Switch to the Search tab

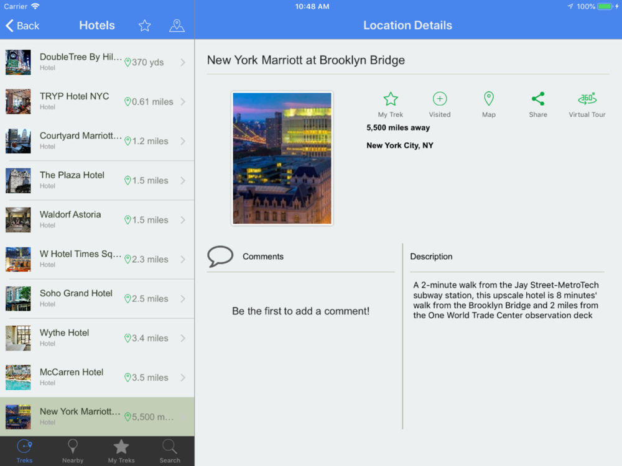(170, 451)
